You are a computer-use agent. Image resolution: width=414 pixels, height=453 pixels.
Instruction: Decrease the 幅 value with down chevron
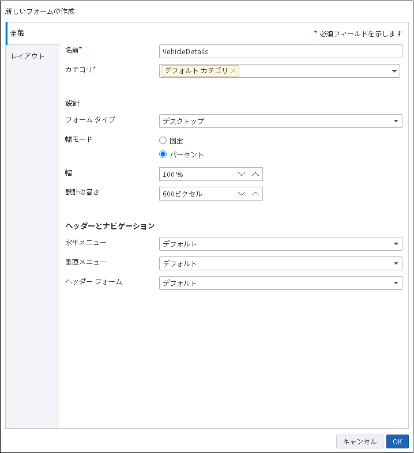242,174
